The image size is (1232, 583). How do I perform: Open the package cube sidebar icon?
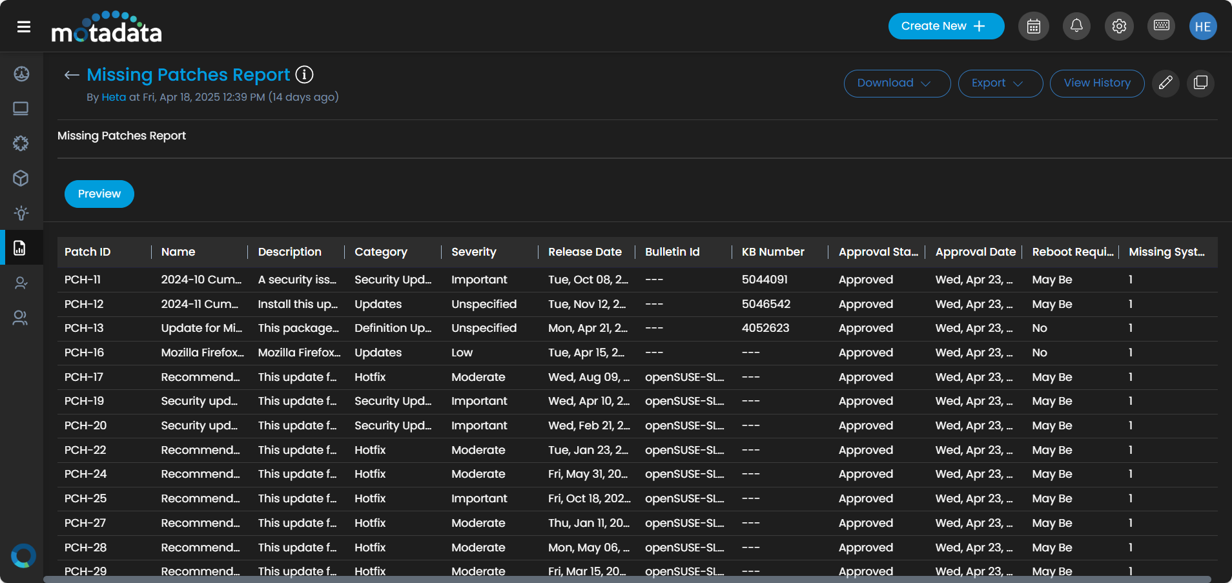coord(21,178)
